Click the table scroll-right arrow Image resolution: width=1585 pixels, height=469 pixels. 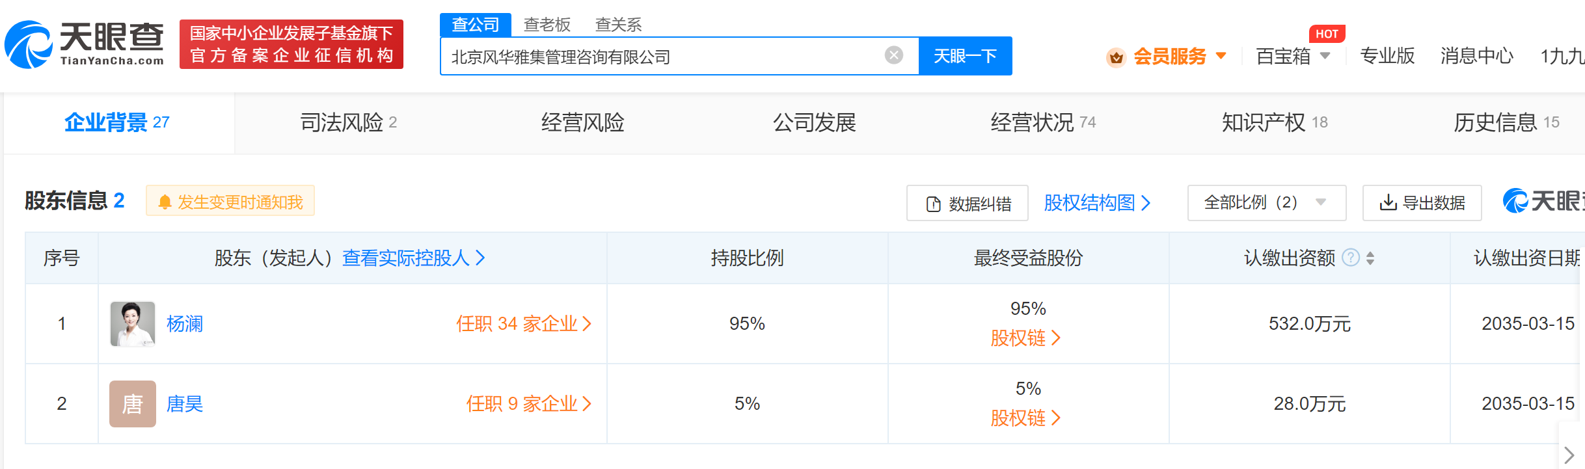[1570, 455]
